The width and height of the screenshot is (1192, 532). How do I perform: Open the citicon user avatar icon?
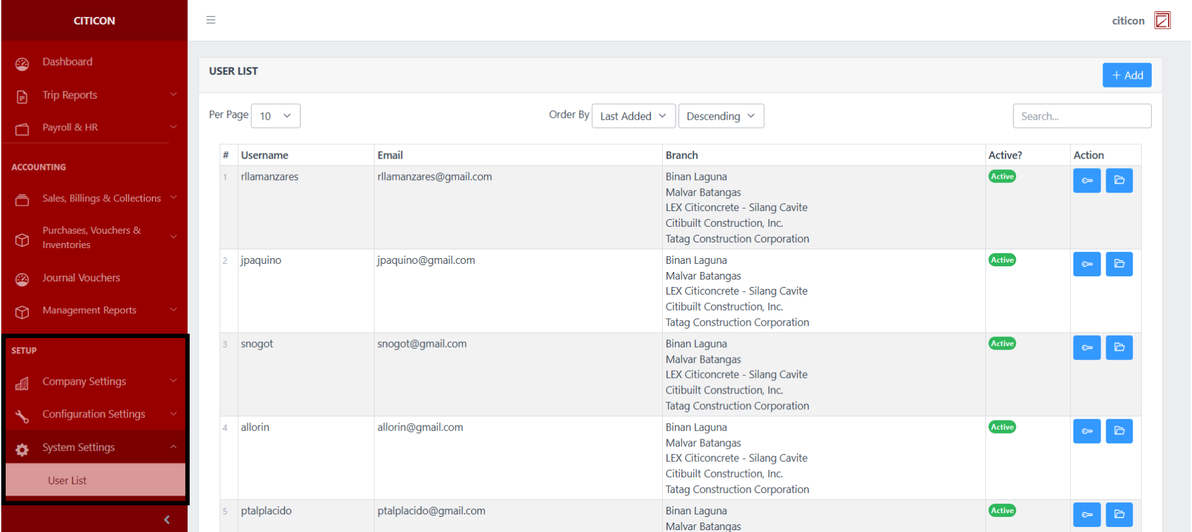1162,20
